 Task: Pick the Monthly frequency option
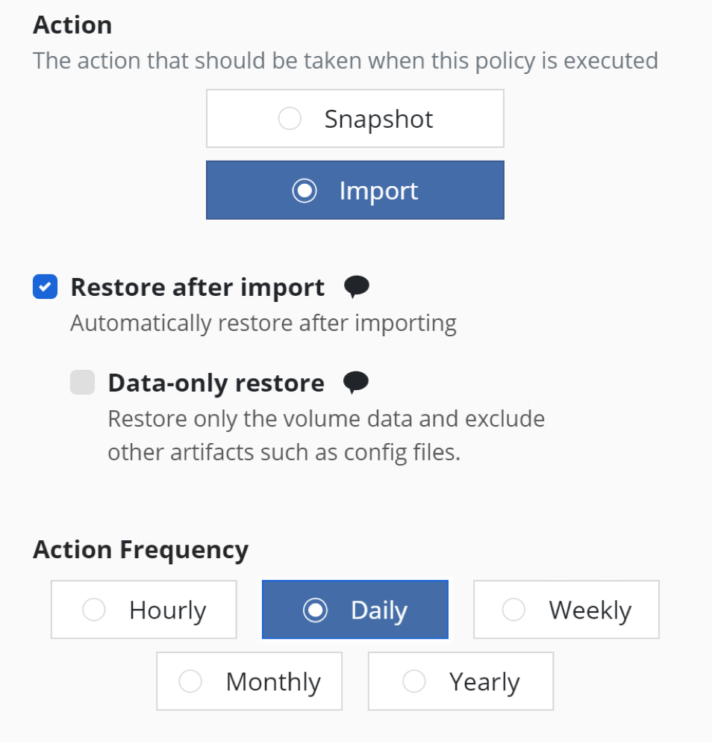coord(249,681)
